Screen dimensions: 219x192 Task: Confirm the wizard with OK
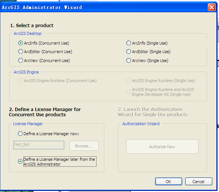pos(169,182)
